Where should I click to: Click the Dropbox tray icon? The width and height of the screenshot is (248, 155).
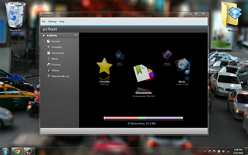pos(210,151)
